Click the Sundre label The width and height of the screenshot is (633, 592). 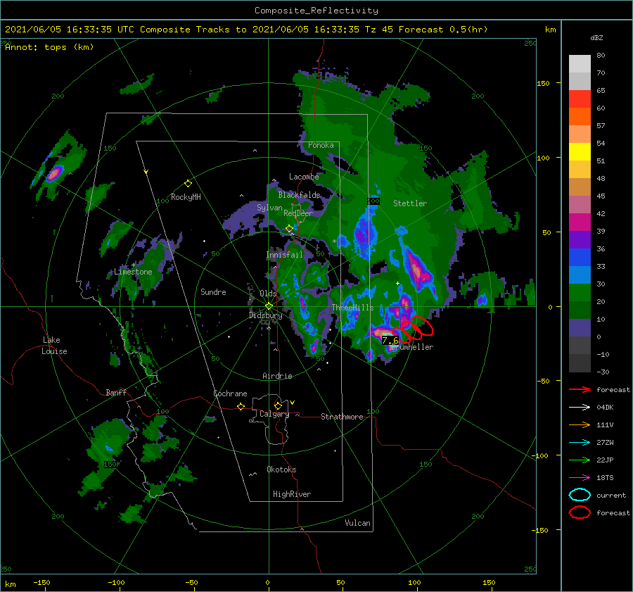click(x=213, y=291)
